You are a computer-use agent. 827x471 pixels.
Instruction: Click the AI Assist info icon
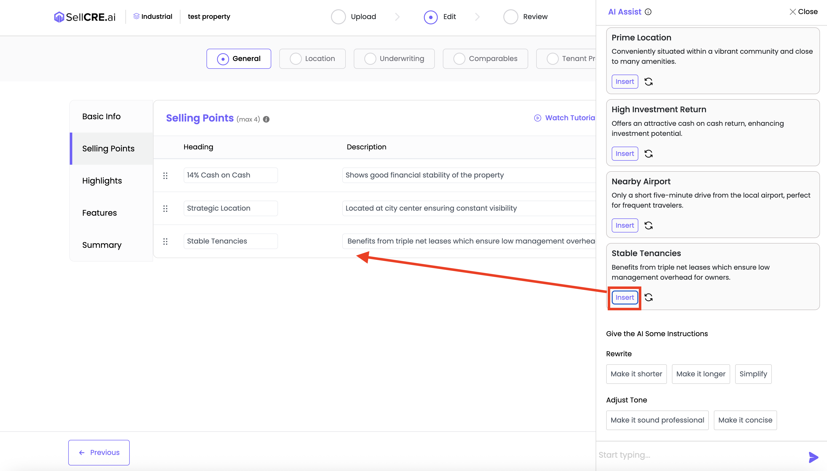click(x=648, y=12)
